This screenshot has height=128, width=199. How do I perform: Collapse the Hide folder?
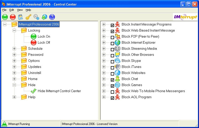pyautogui.click(x=14, y=85)
